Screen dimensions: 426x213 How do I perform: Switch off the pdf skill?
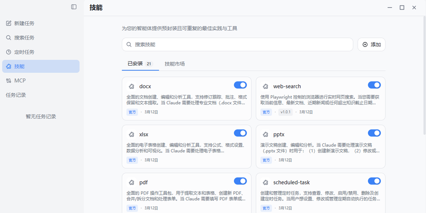[x=240, y=181]
